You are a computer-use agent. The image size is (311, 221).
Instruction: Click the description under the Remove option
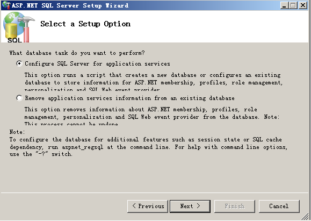point(152,117)
